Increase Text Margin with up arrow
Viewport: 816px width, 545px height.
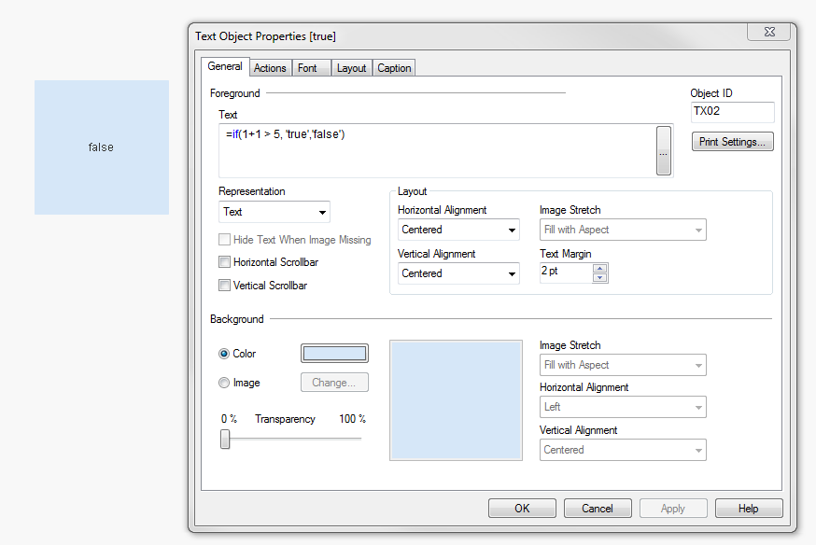pos(600,268)
